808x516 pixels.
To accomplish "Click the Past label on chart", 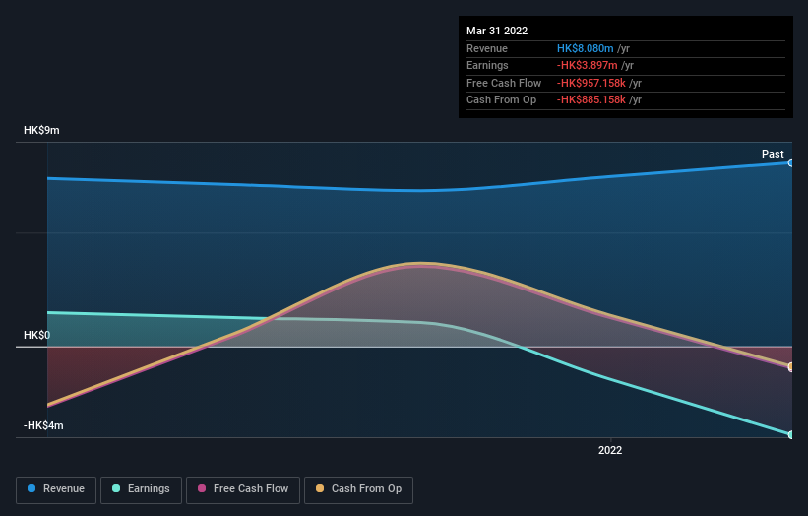I will point(773,154).
